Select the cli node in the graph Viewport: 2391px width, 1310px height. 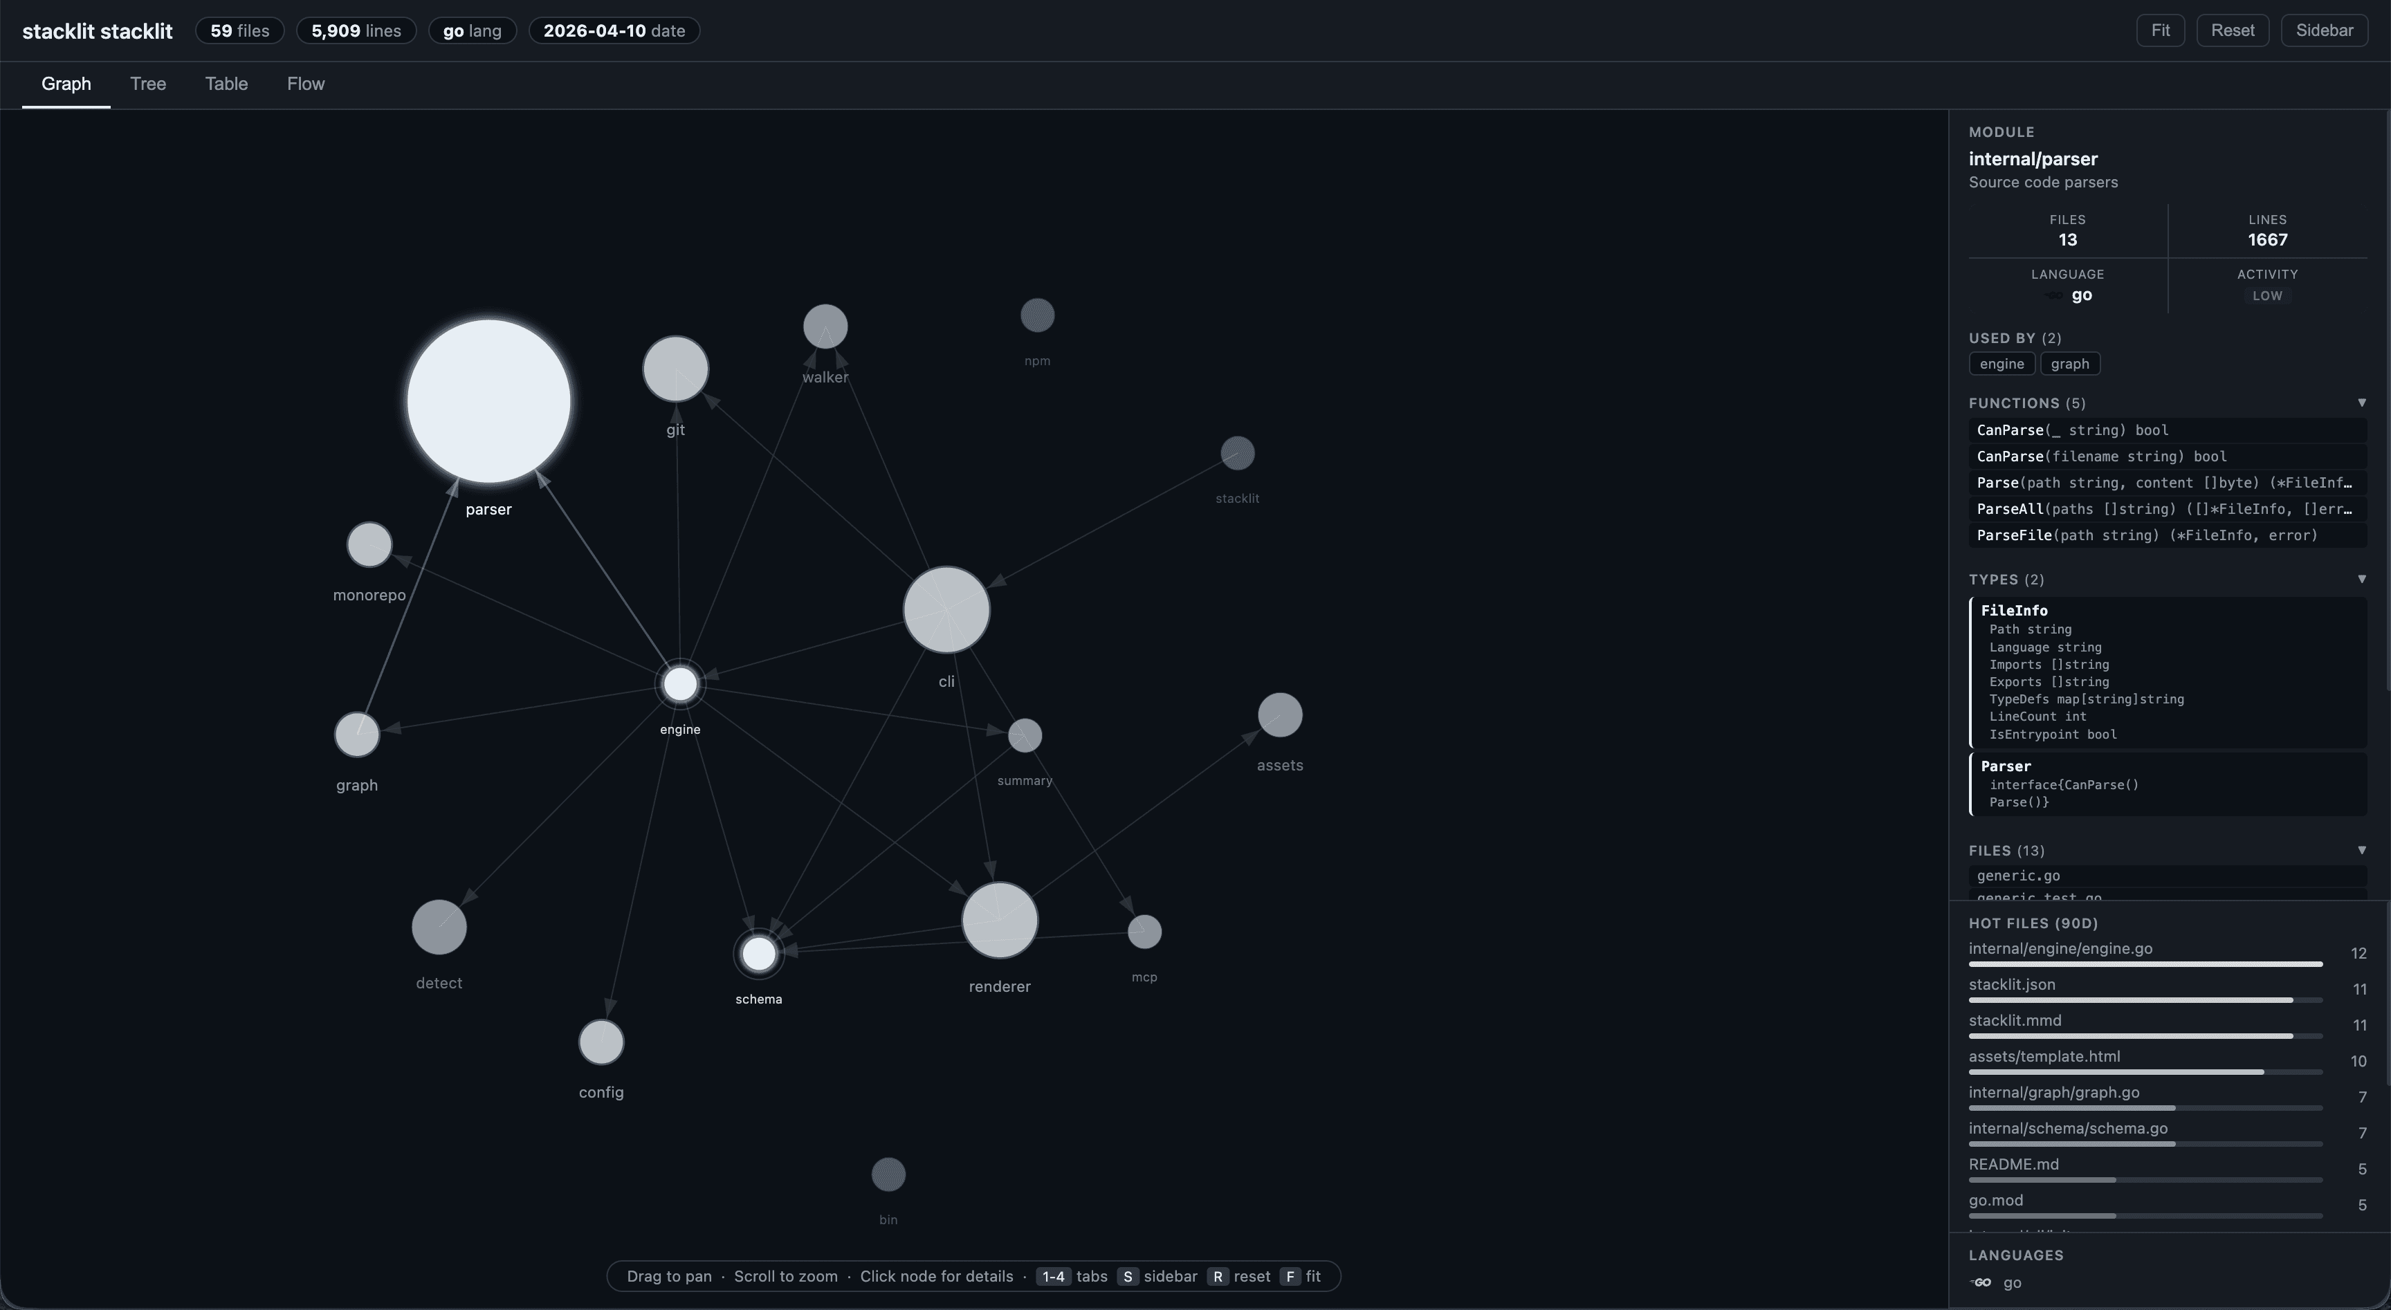[x=945, y=611]
